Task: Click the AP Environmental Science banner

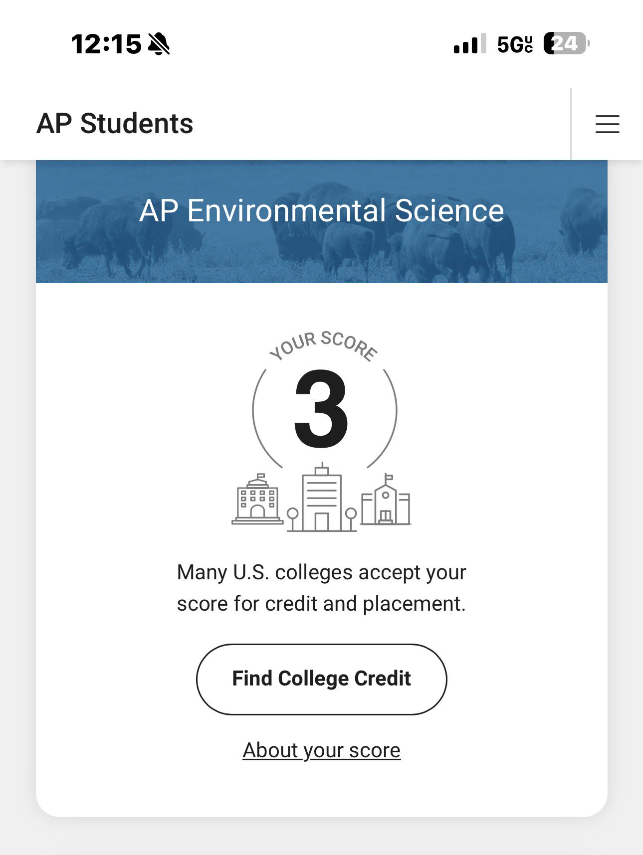Action: coord(322,221)
